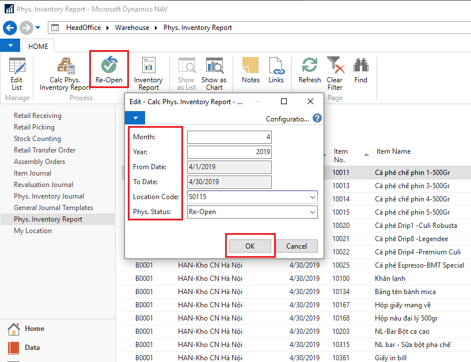Open Retail Receiving in navigation

point(37,116)
